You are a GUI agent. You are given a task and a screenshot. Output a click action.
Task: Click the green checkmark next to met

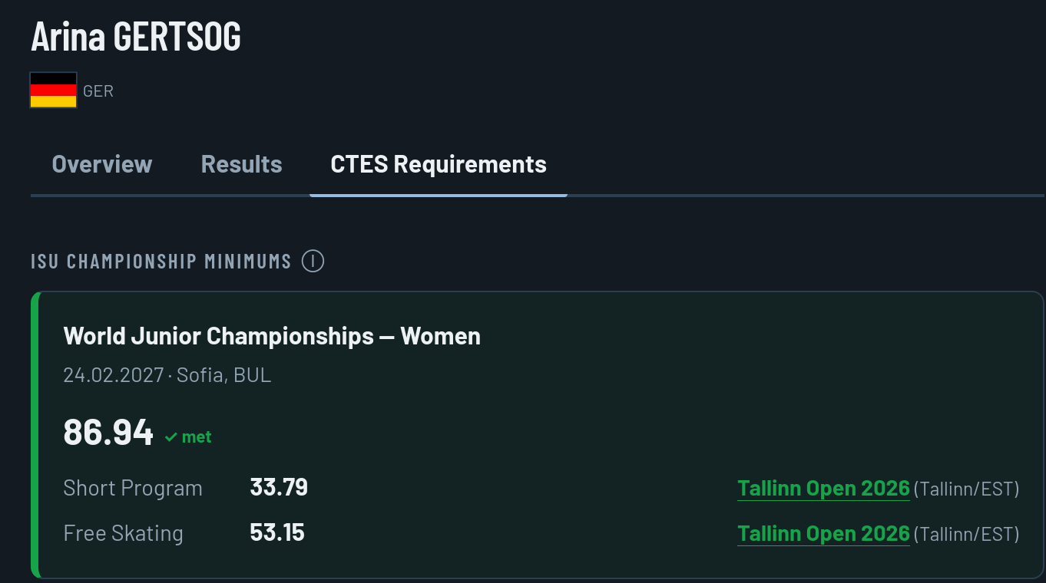(170, 437)
